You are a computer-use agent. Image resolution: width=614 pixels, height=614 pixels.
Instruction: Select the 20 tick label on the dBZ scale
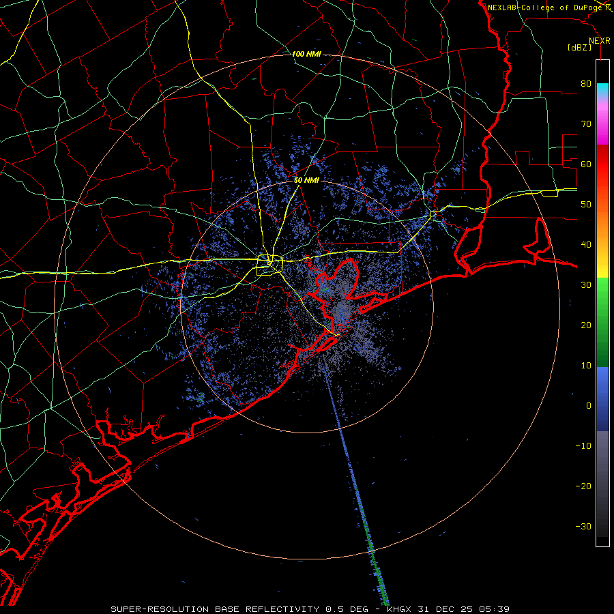pos(586,325)
